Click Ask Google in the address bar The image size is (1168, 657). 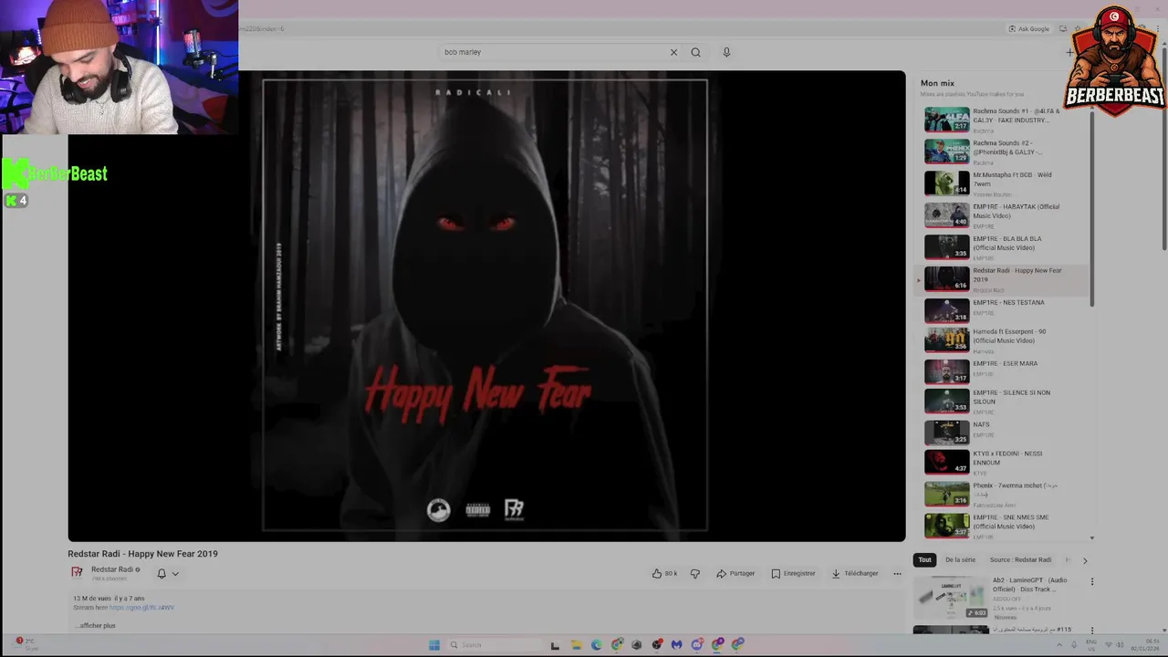(1028, 29)
